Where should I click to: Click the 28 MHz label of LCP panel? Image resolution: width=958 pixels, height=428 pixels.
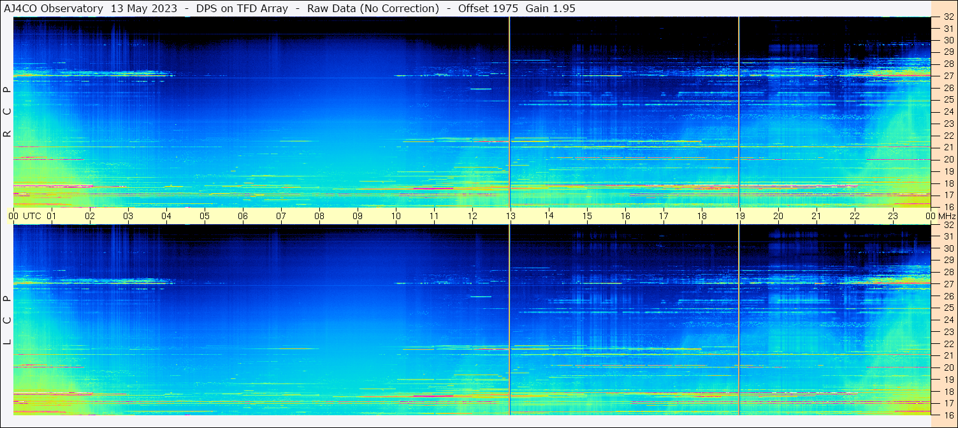pos(948,272)
